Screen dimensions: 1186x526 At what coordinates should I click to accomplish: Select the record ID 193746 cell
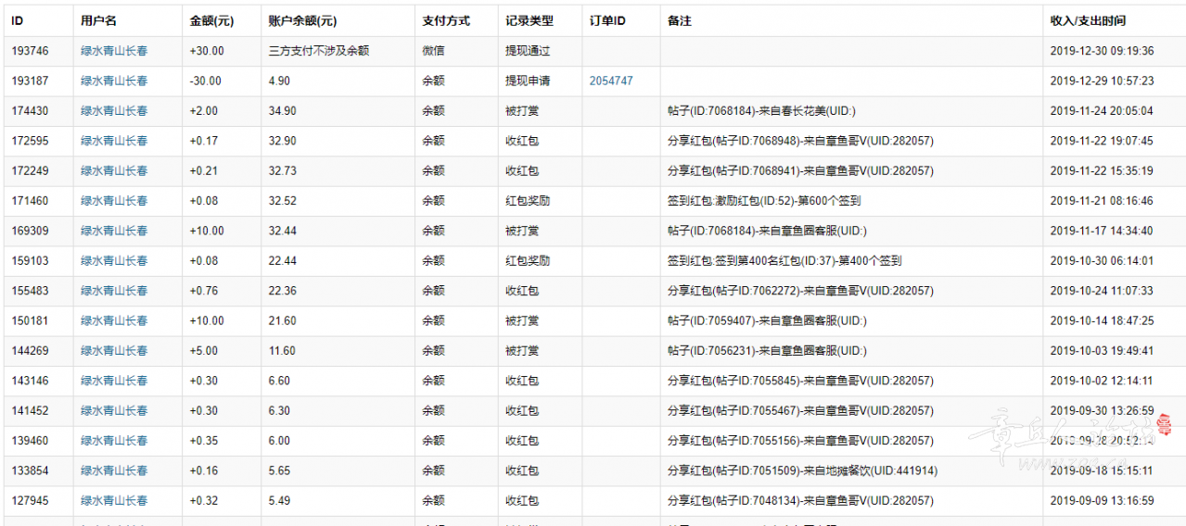(30, 51)
